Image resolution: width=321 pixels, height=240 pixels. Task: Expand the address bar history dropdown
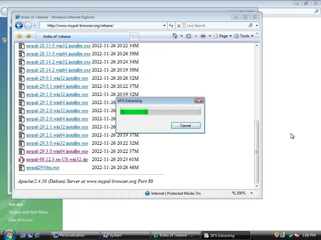[164, 26]
